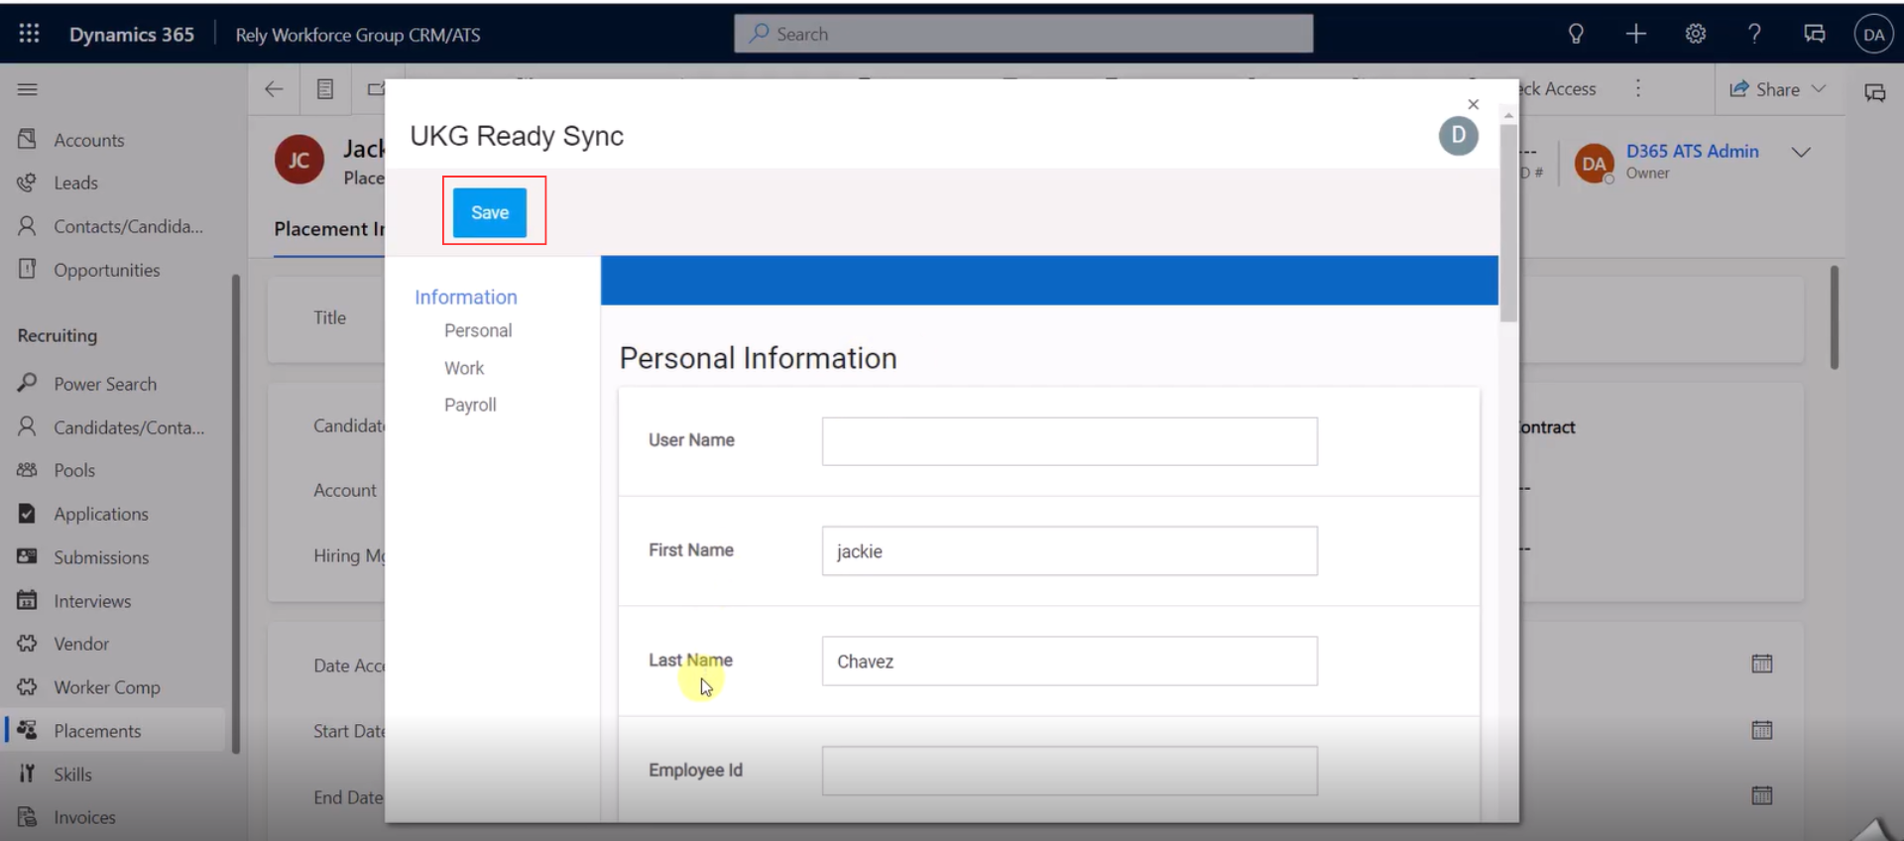
Task: Collapse the sidebar using the hamburger icon
Action: point(28,89)
